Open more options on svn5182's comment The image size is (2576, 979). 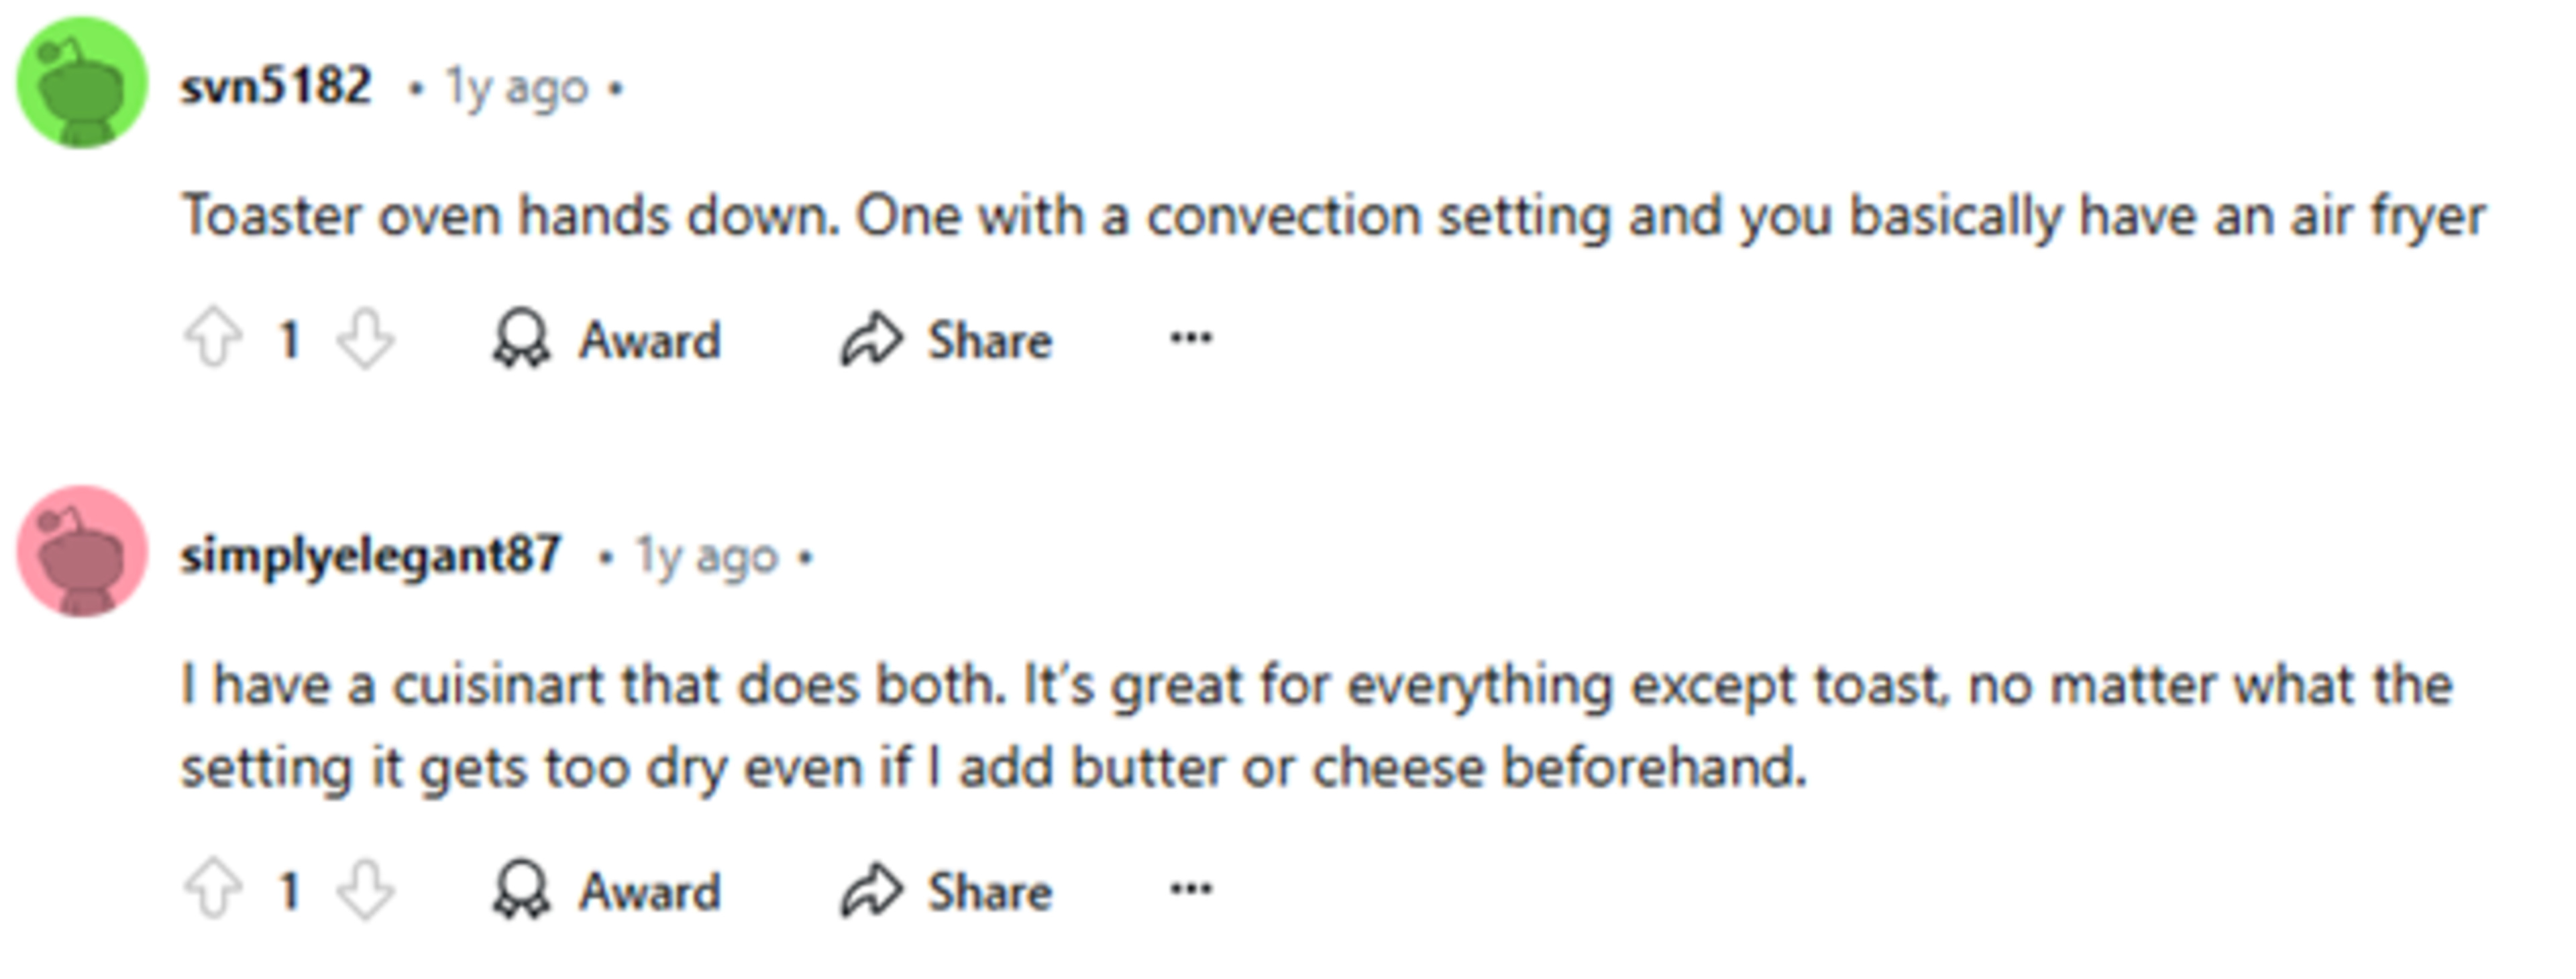pos(1191,338)
